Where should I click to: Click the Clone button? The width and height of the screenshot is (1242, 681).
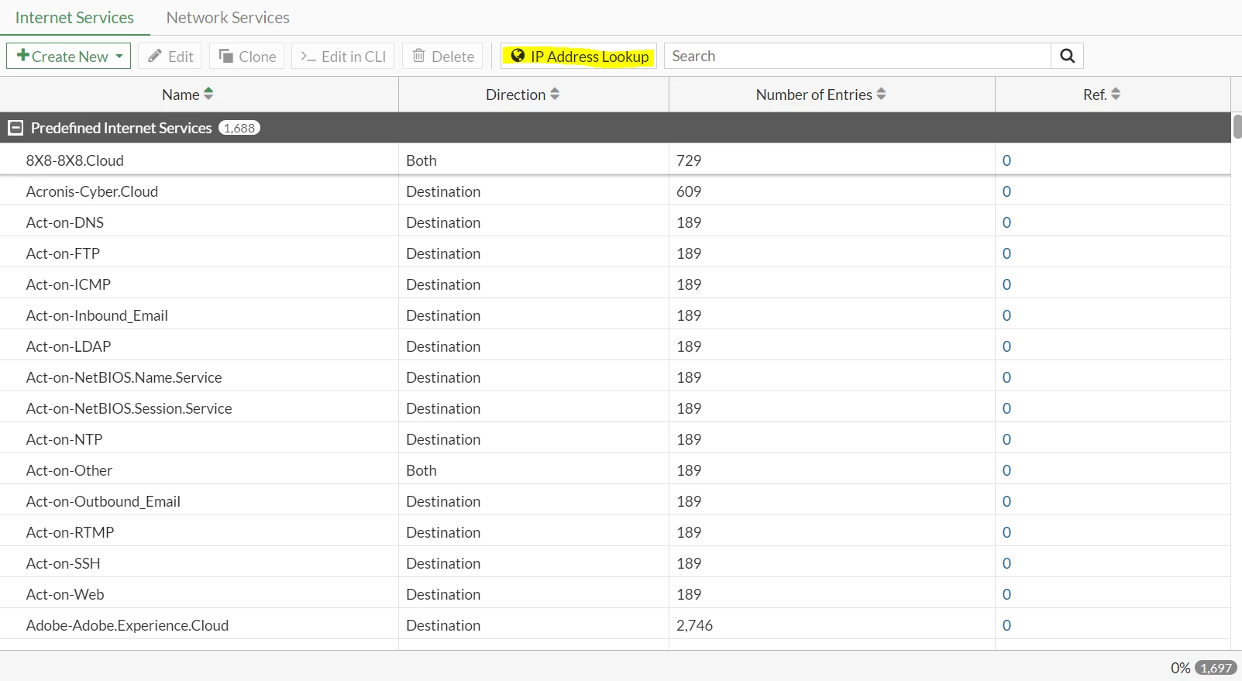(247, 56)
